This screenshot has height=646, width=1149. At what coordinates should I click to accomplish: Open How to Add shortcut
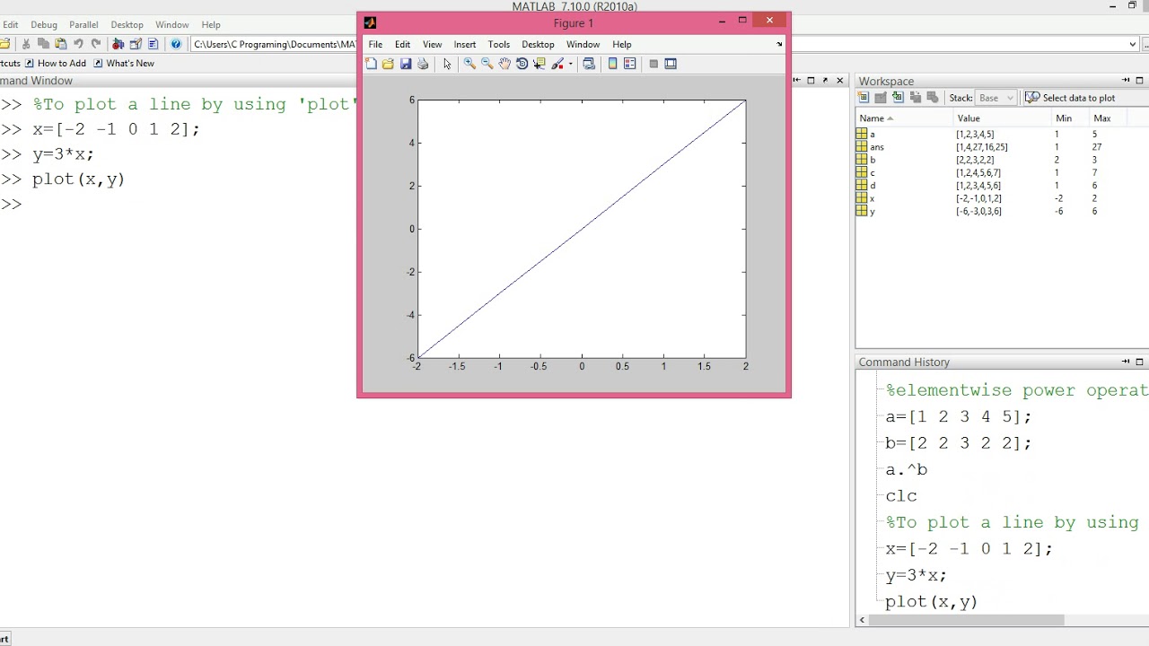55,64
